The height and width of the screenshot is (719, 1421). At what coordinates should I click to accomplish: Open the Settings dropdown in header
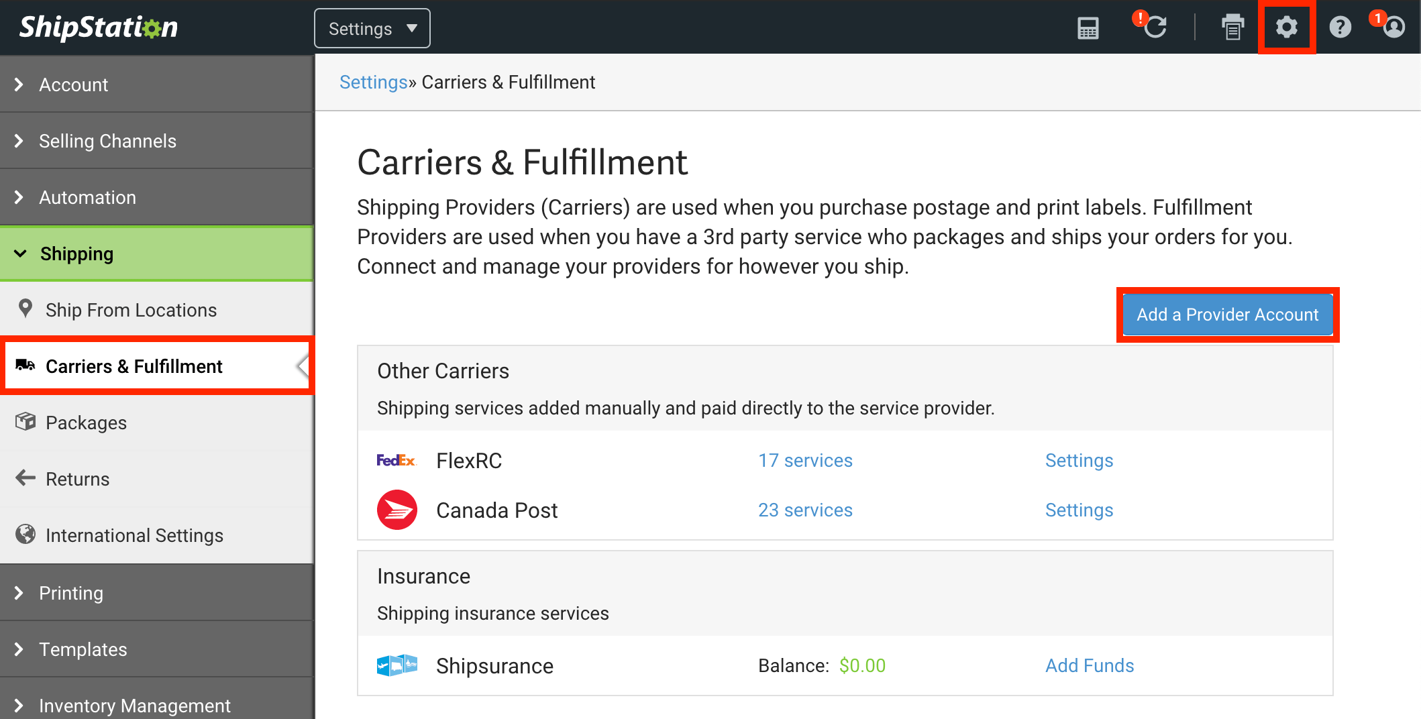coord(372,29)
